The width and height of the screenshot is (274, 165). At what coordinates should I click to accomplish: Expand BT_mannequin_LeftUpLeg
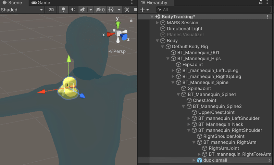[173, 71]
